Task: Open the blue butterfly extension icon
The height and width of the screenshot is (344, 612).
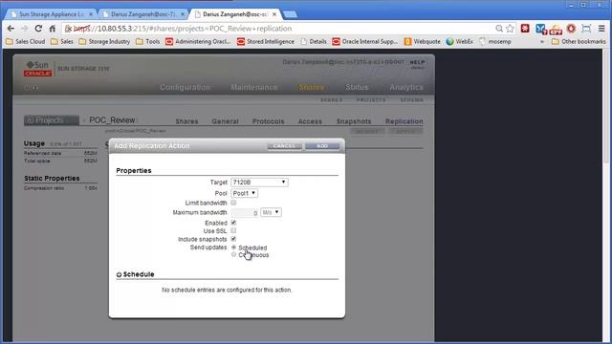Action: (540, 29)
